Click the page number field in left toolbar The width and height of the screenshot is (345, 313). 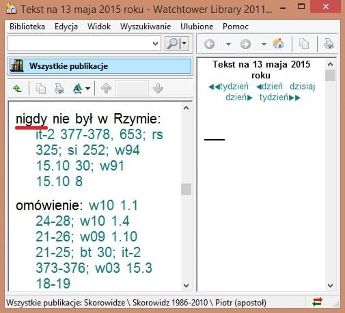(x=132, y=89)
